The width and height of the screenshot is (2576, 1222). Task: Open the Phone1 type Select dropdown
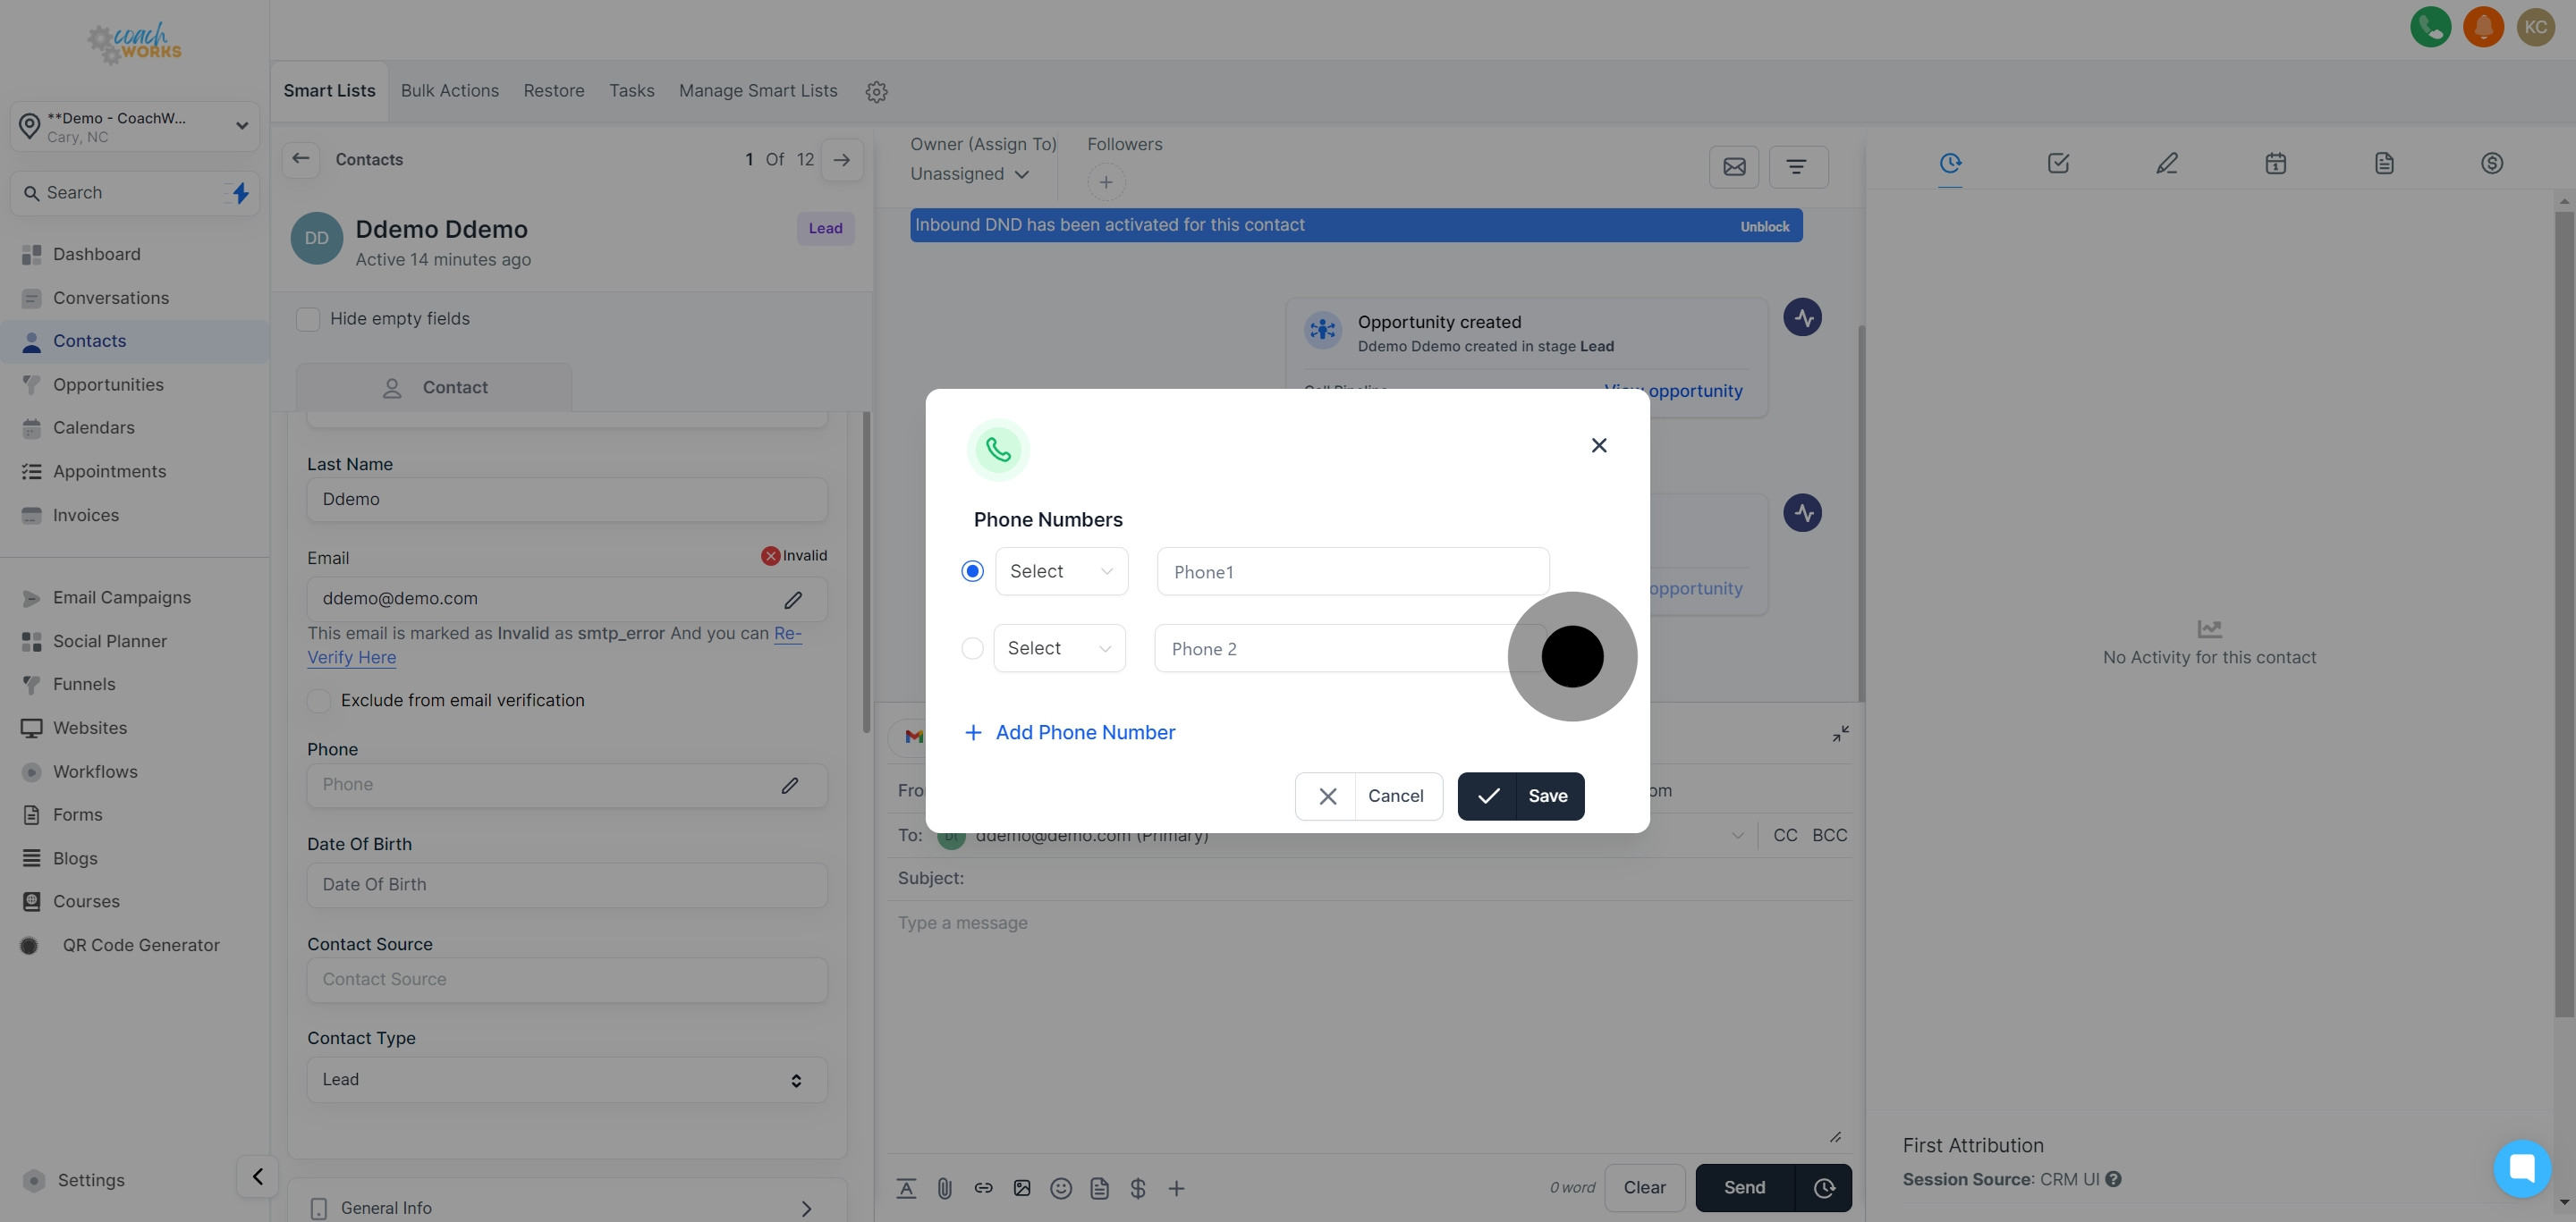(1061, 571)
